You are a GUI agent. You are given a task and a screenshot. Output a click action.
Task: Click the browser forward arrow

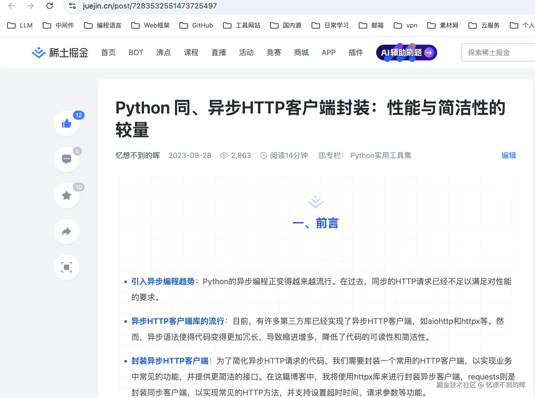(30, 6)
